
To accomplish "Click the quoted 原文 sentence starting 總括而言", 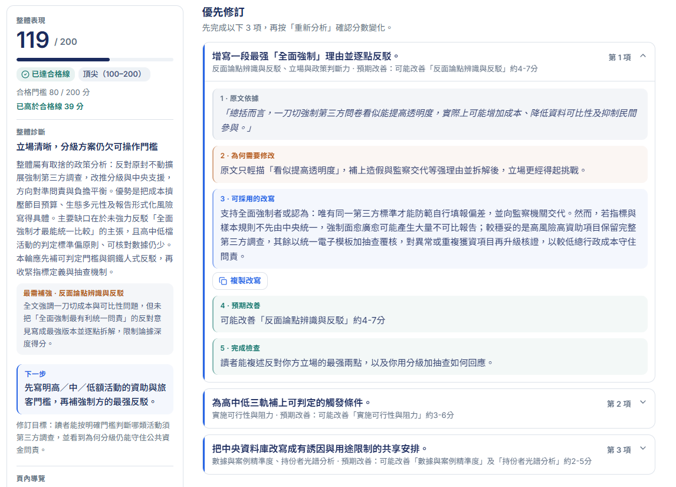I will point(428,120).
